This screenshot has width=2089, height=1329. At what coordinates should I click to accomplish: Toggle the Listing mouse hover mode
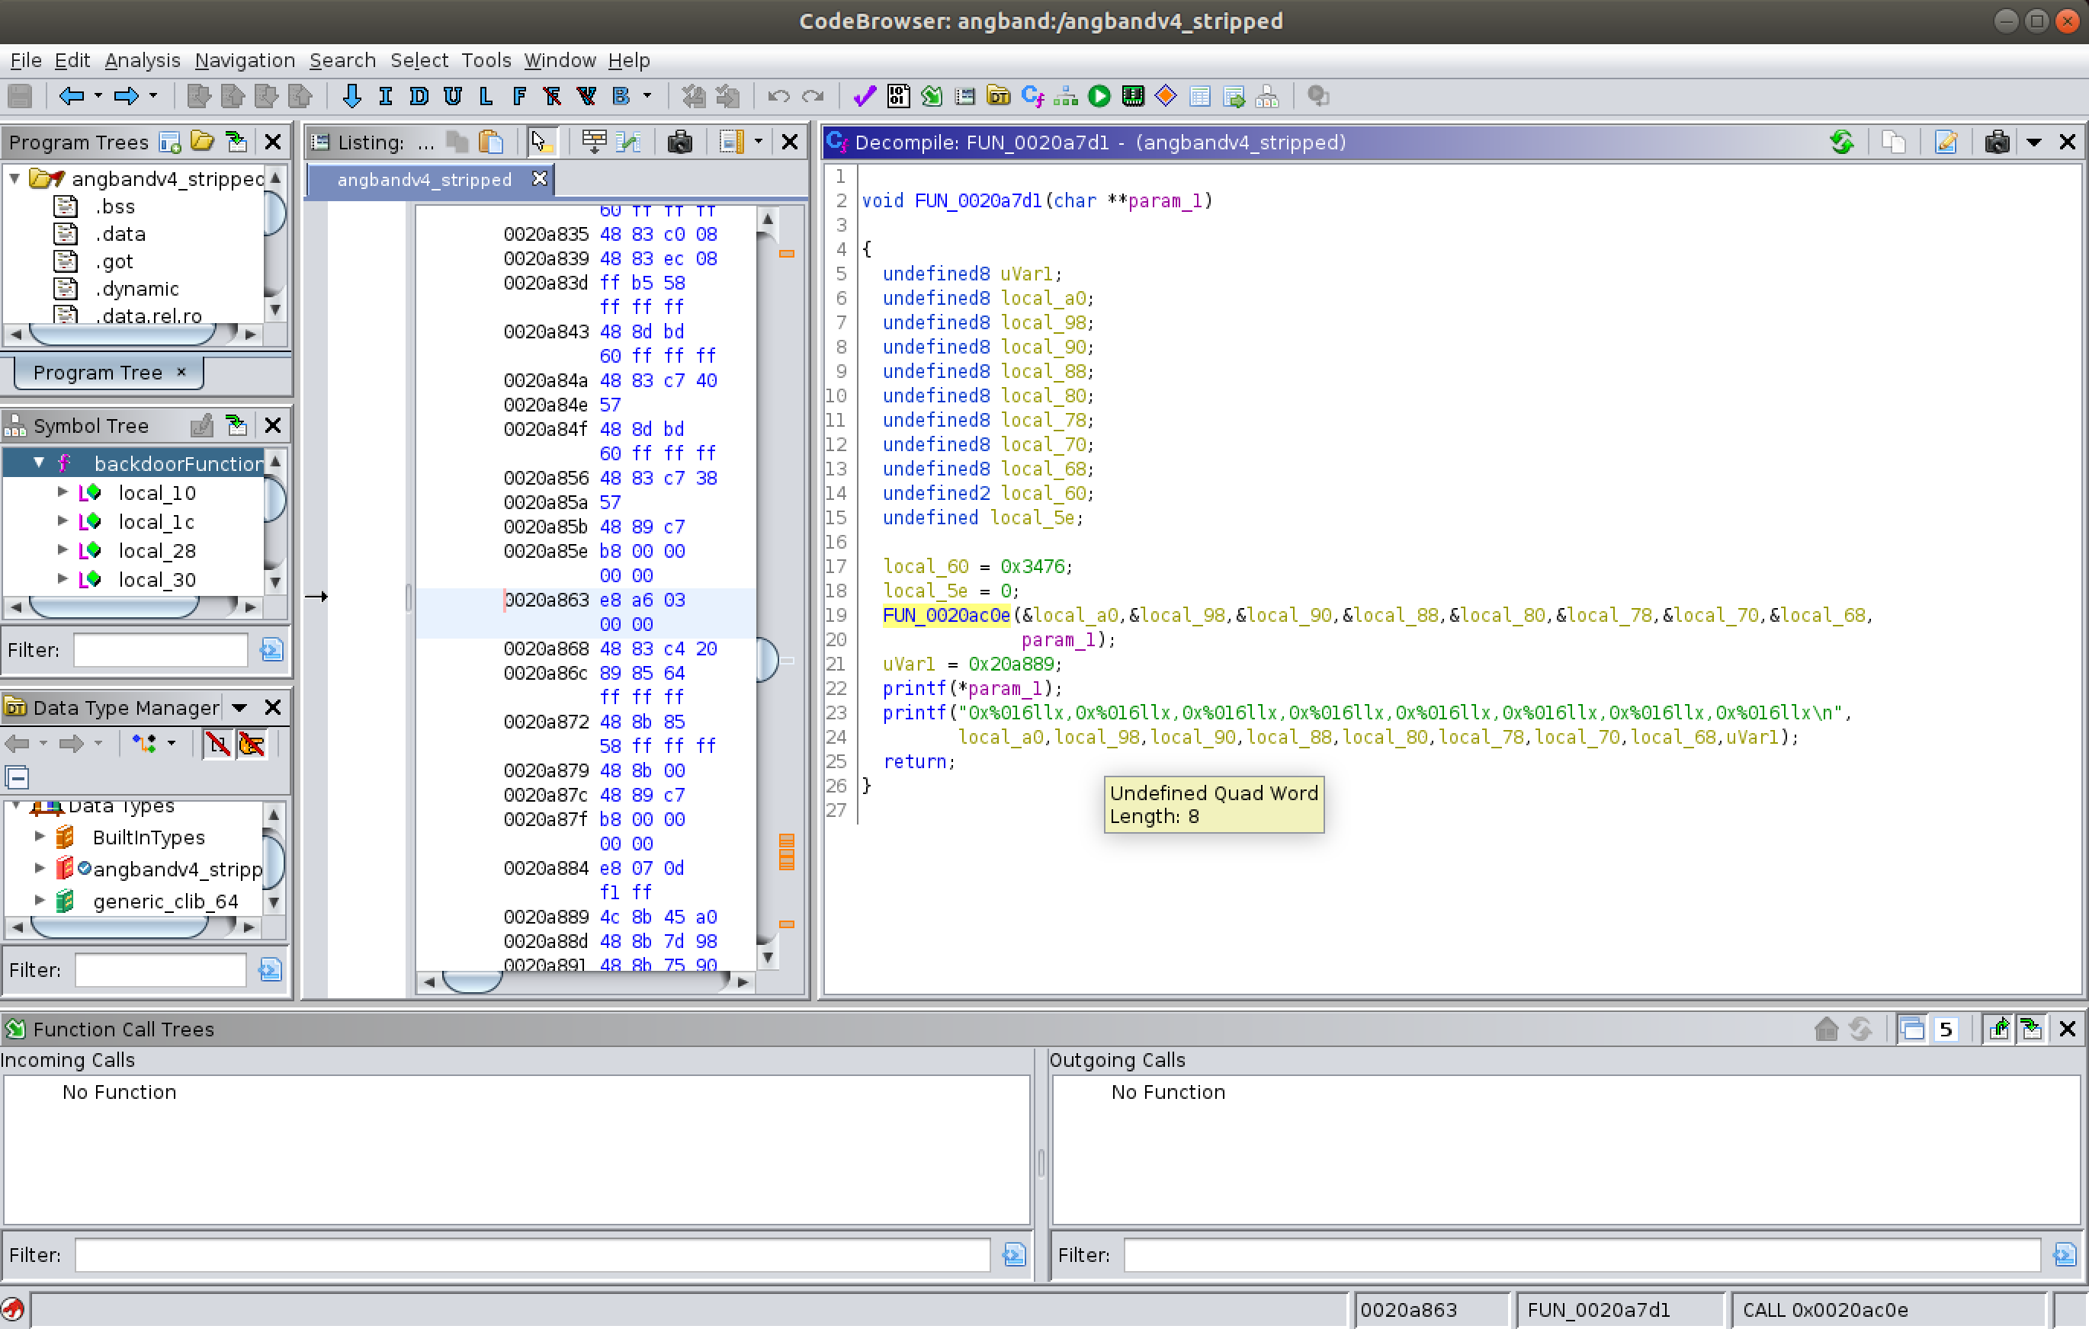coord(541,143)
